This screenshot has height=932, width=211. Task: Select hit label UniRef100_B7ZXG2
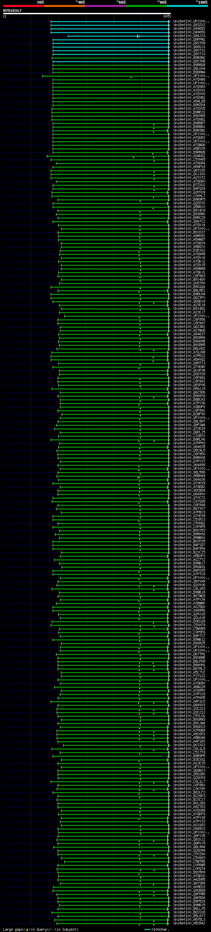click(189, 185)
